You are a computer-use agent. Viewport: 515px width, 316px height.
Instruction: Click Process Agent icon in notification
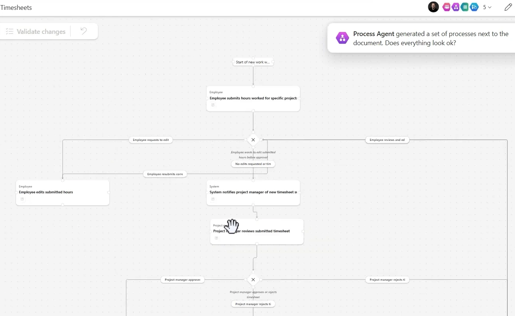click(x=342, y=38)
